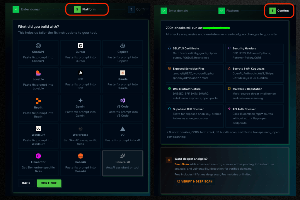Screen dimensions: 300x200
Task: Click 'Paste fix prompt into Claude' text
Action: 123,86
